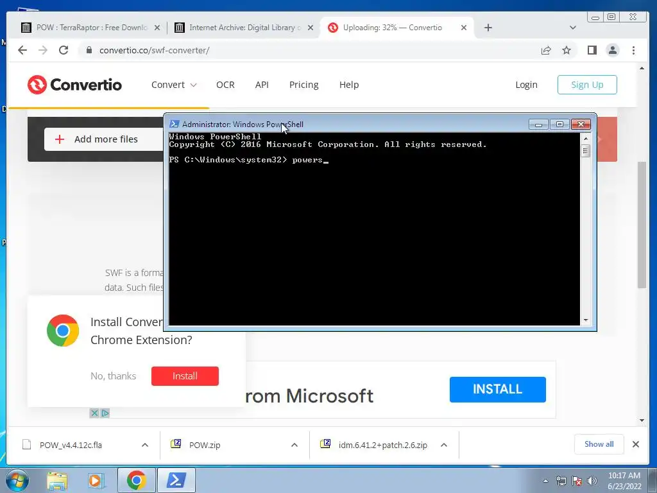The width and height of the screenshot is (657, 493).
Task: Click the network tray icon
Action: tap(561, 481)
